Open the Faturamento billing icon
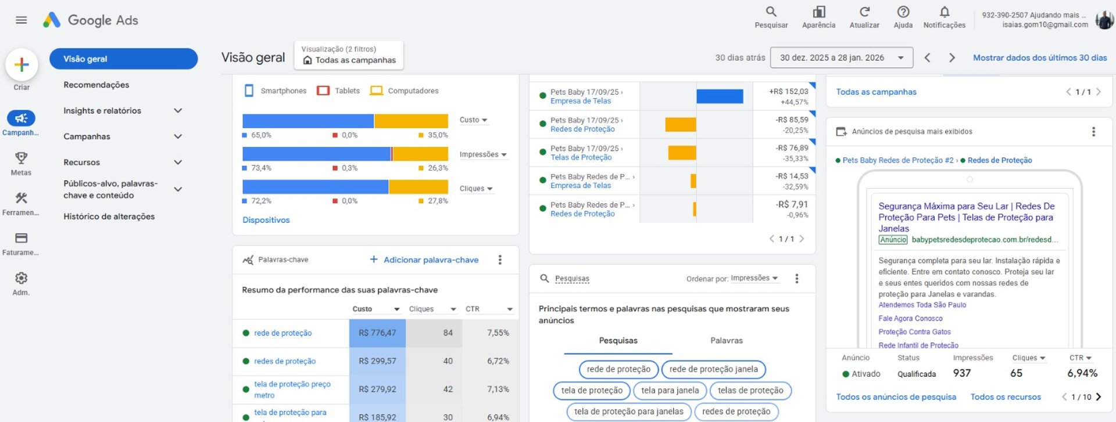This screenshot has height=422, width=1116. (x=21, y=238)
